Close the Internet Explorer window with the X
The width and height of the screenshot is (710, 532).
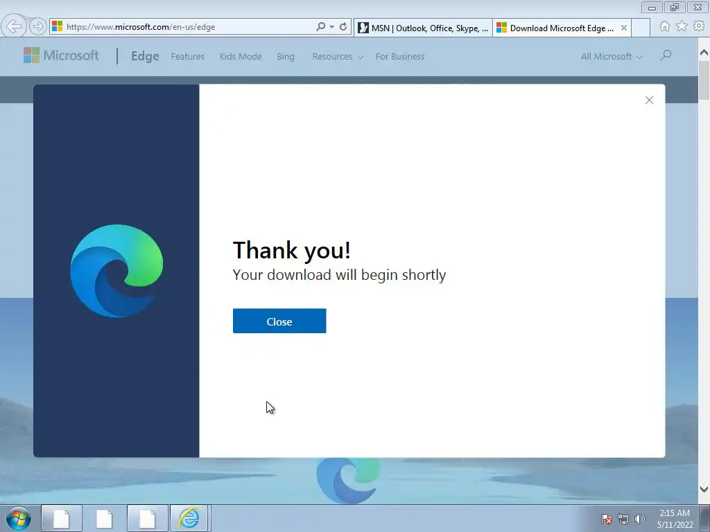pyautogui.click(x=698, y=7)
